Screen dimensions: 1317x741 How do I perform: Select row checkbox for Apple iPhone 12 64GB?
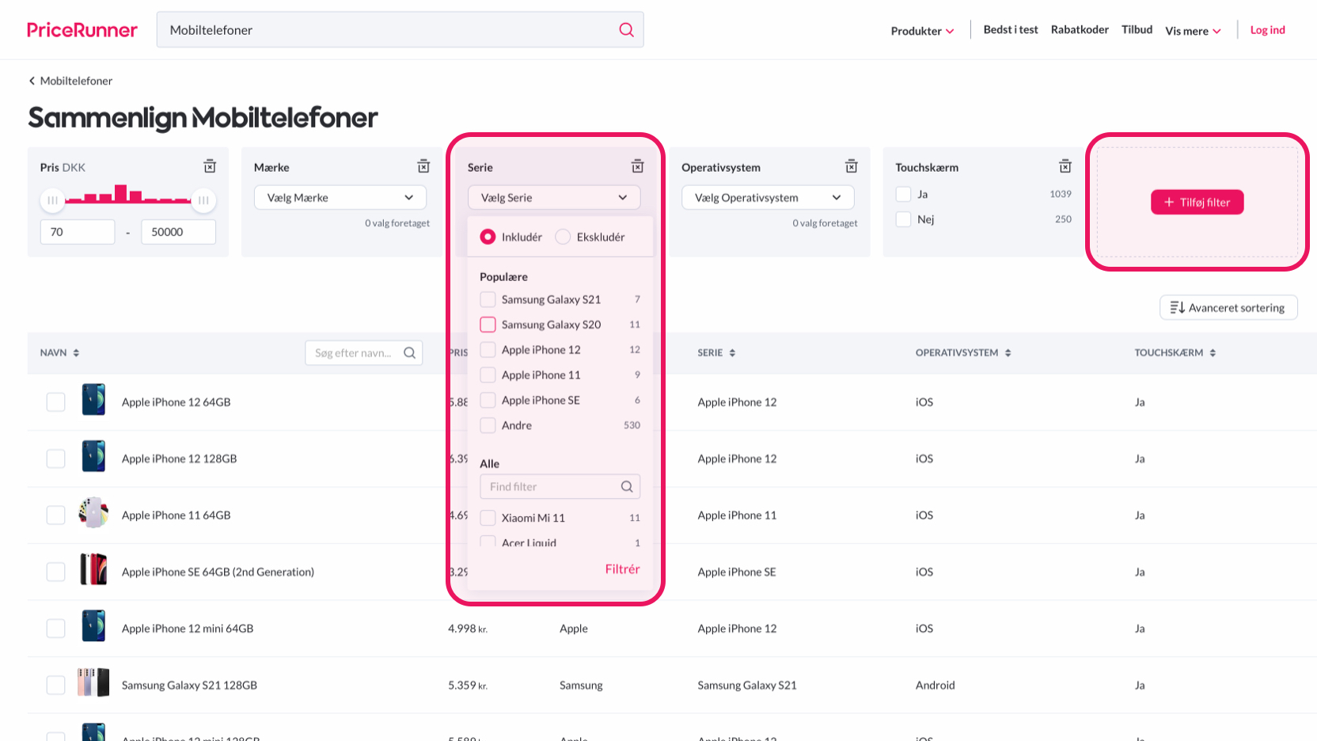pos(55,402)
